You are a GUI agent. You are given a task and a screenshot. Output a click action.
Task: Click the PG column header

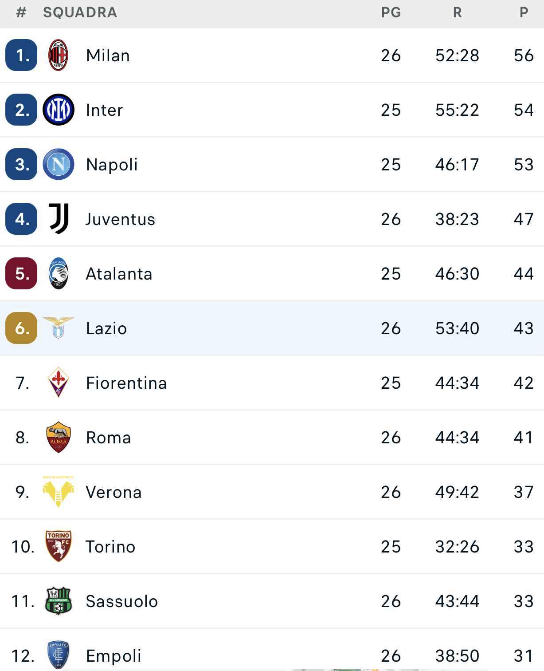(391, 12)
